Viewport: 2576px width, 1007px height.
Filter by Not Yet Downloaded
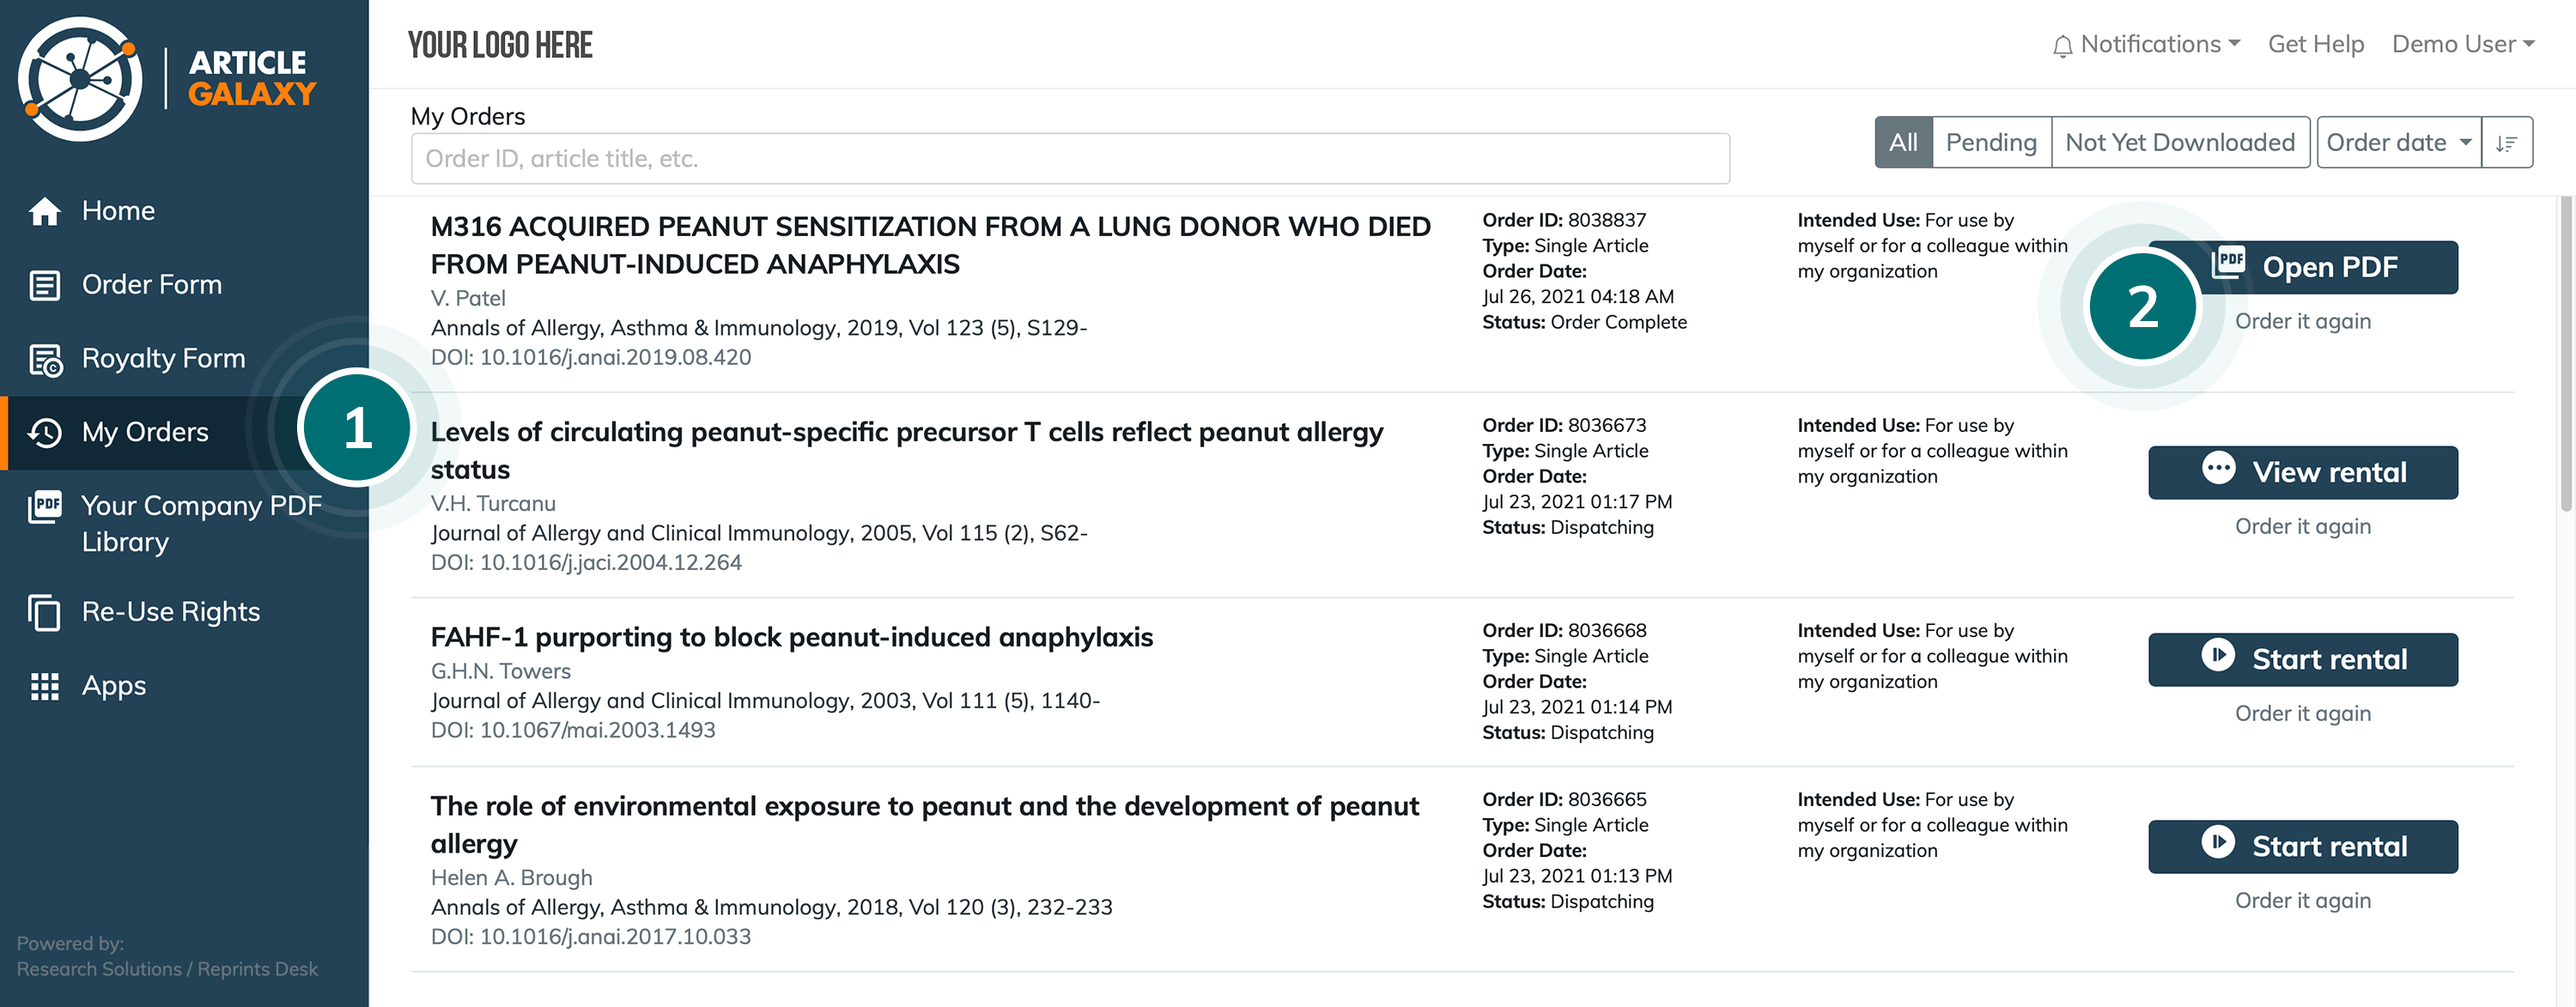pyautogui.click(x=2180, y=143)
